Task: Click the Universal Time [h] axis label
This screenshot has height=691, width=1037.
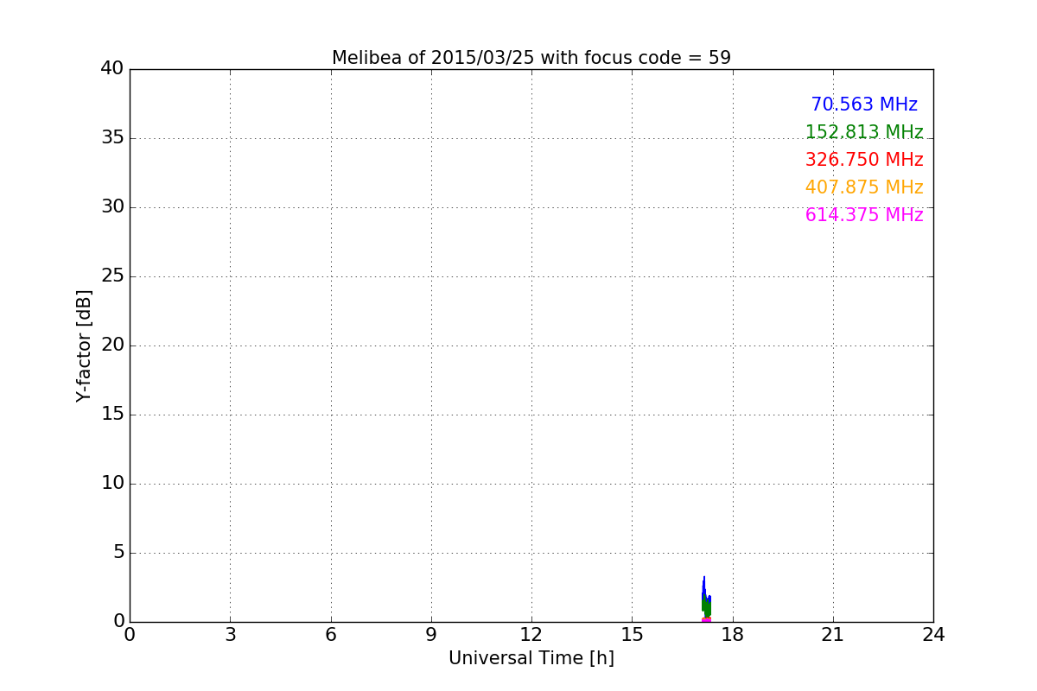Action: tap(531, 658)
